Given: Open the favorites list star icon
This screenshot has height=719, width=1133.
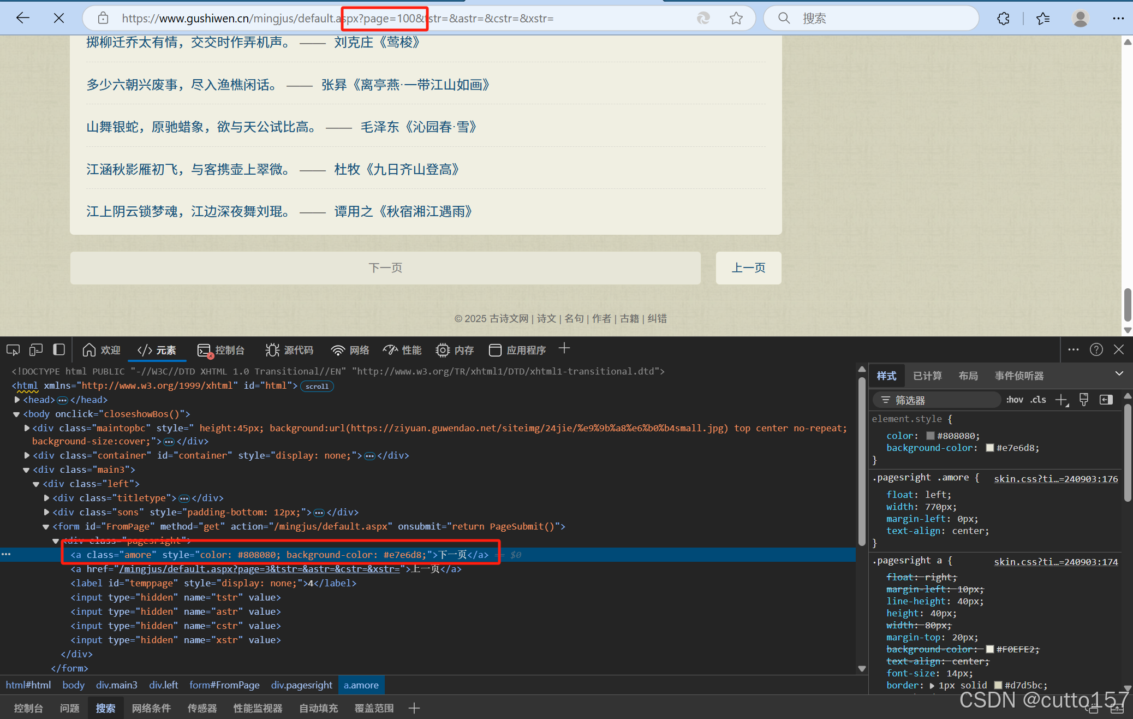Looking at the screenshot, I should pos(1043,19).
